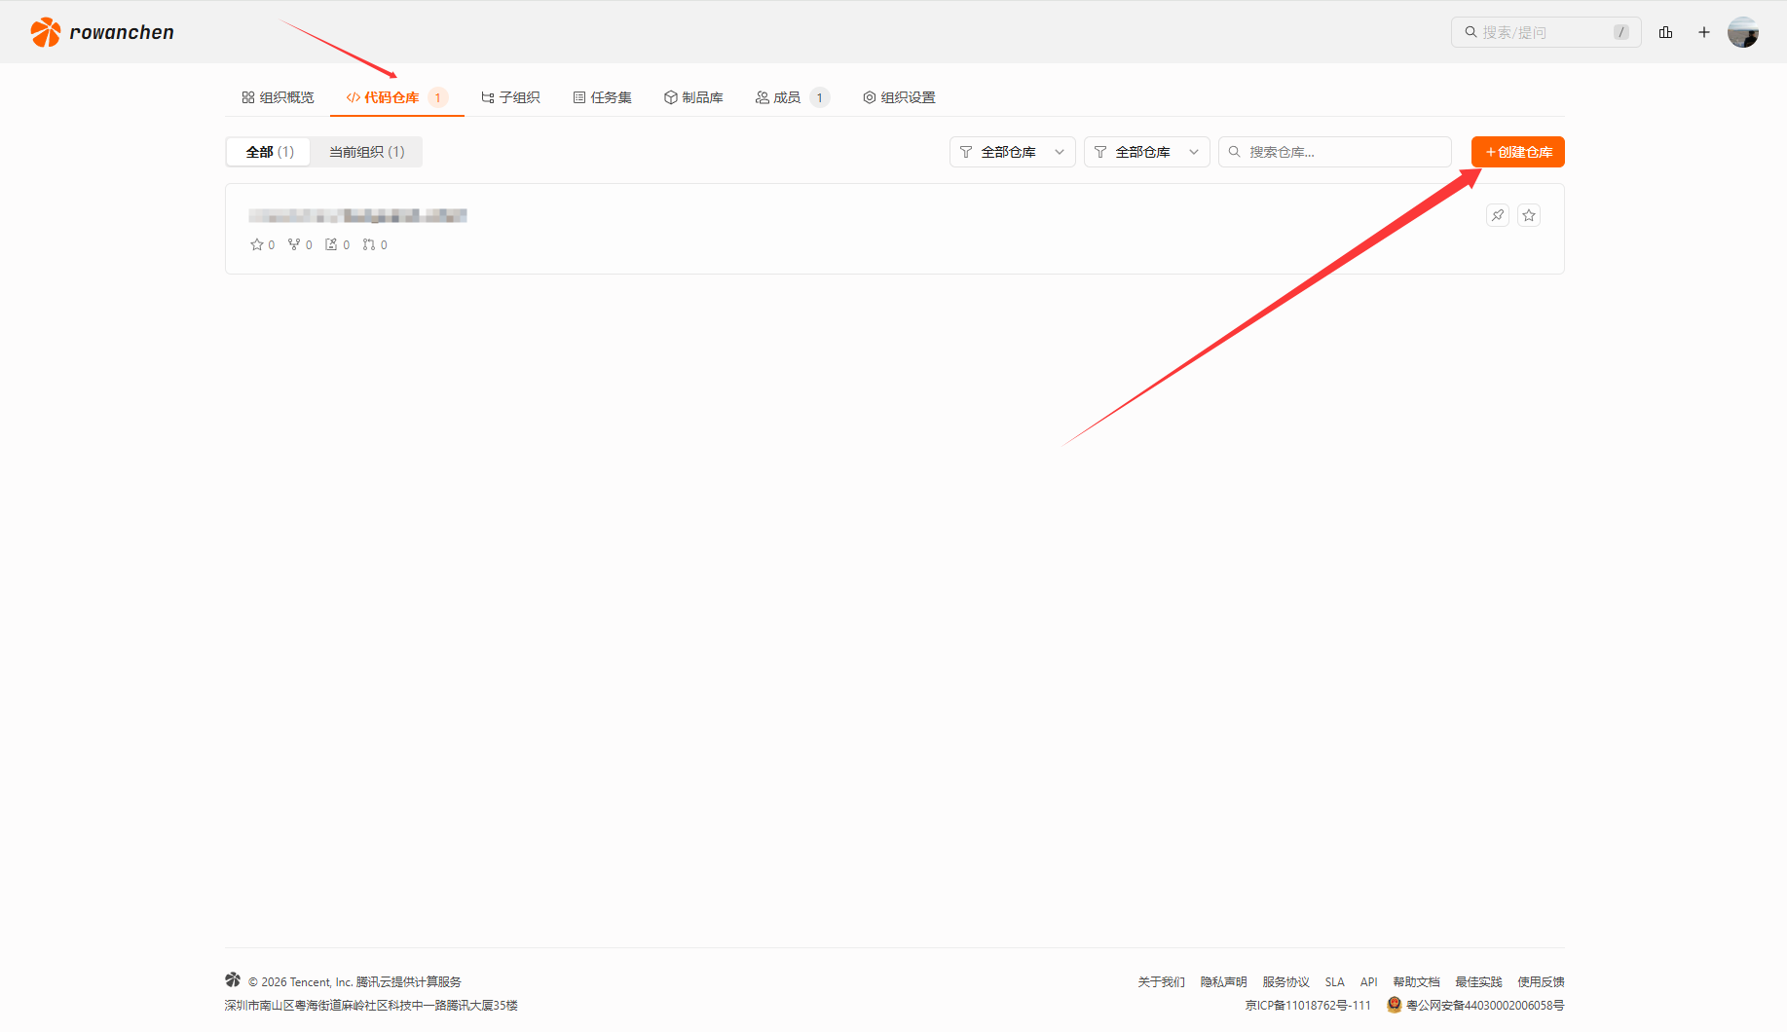Open the user avatar menu
This screenshot has width=1787, height=1032.
[x=1742, y=32]
